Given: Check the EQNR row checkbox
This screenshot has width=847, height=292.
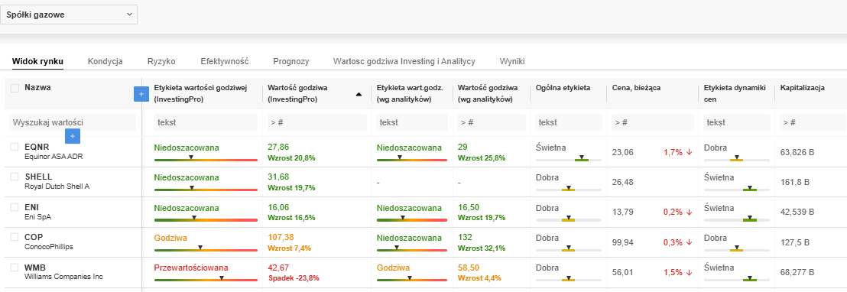Looking at the screenshot, I should click(15, 146).
